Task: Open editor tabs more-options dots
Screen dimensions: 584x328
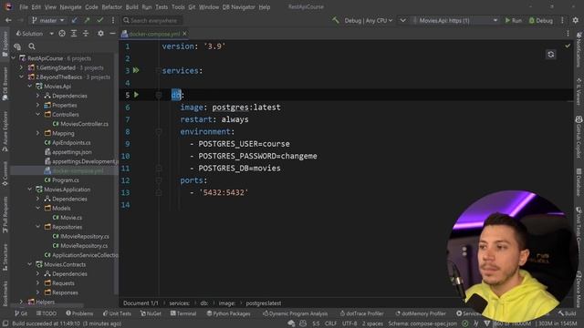Action: point(568,34)
